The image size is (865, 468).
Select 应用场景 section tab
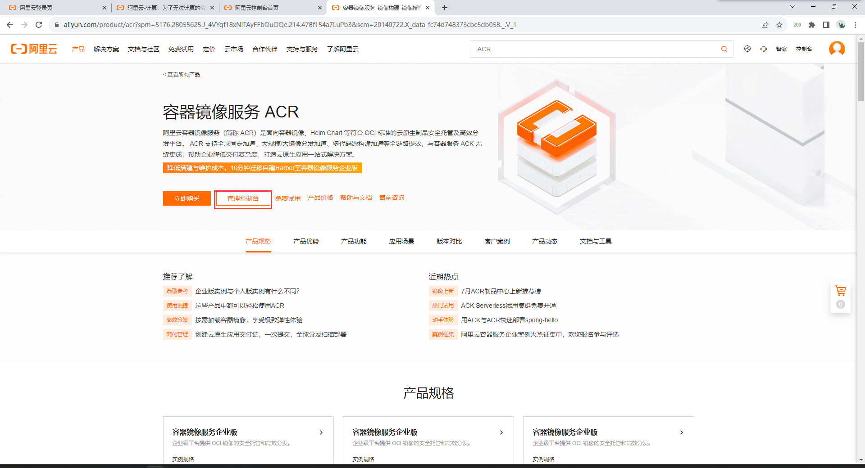401,241
